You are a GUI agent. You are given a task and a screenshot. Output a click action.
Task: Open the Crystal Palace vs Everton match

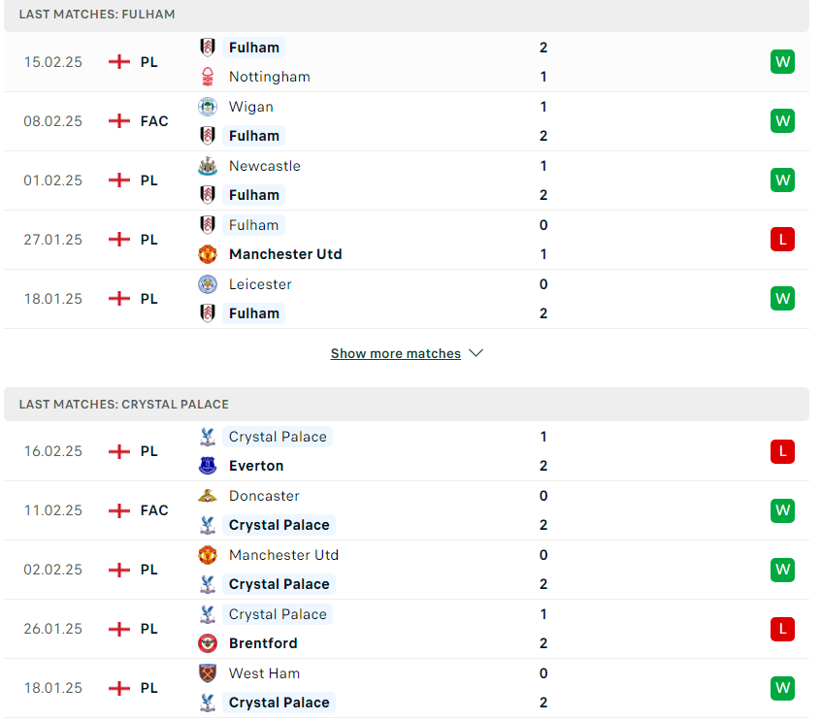[x=407, y=451]
